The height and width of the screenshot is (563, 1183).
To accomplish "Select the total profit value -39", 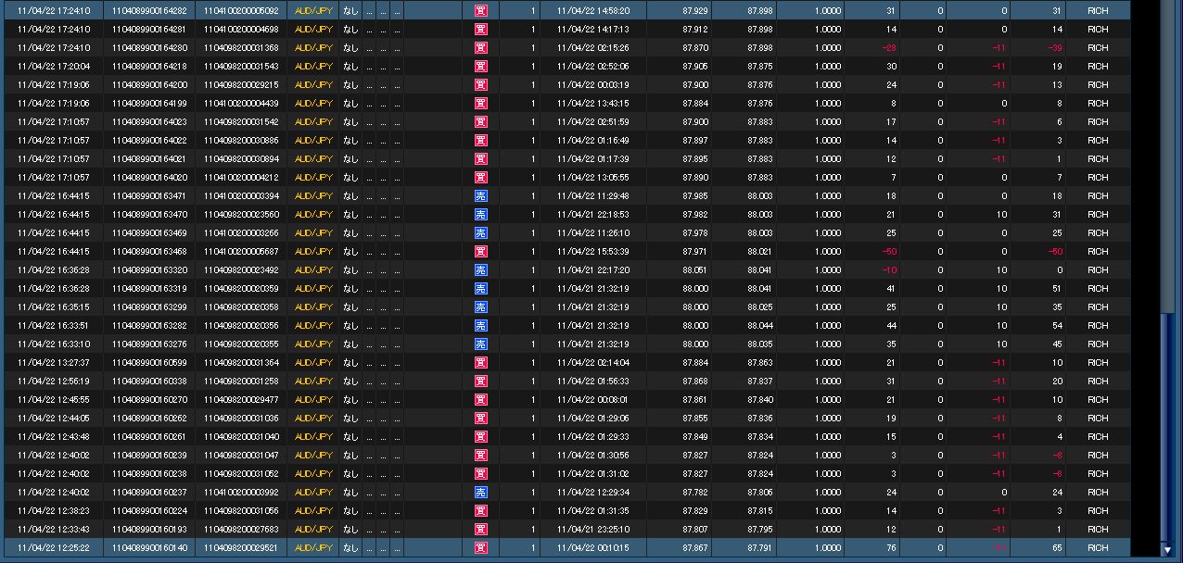I will coord(1055,48).
